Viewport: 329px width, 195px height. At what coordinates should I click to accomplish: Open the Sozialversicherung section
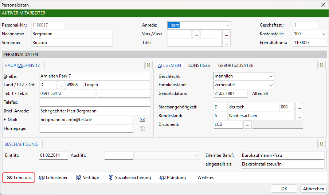130,178
